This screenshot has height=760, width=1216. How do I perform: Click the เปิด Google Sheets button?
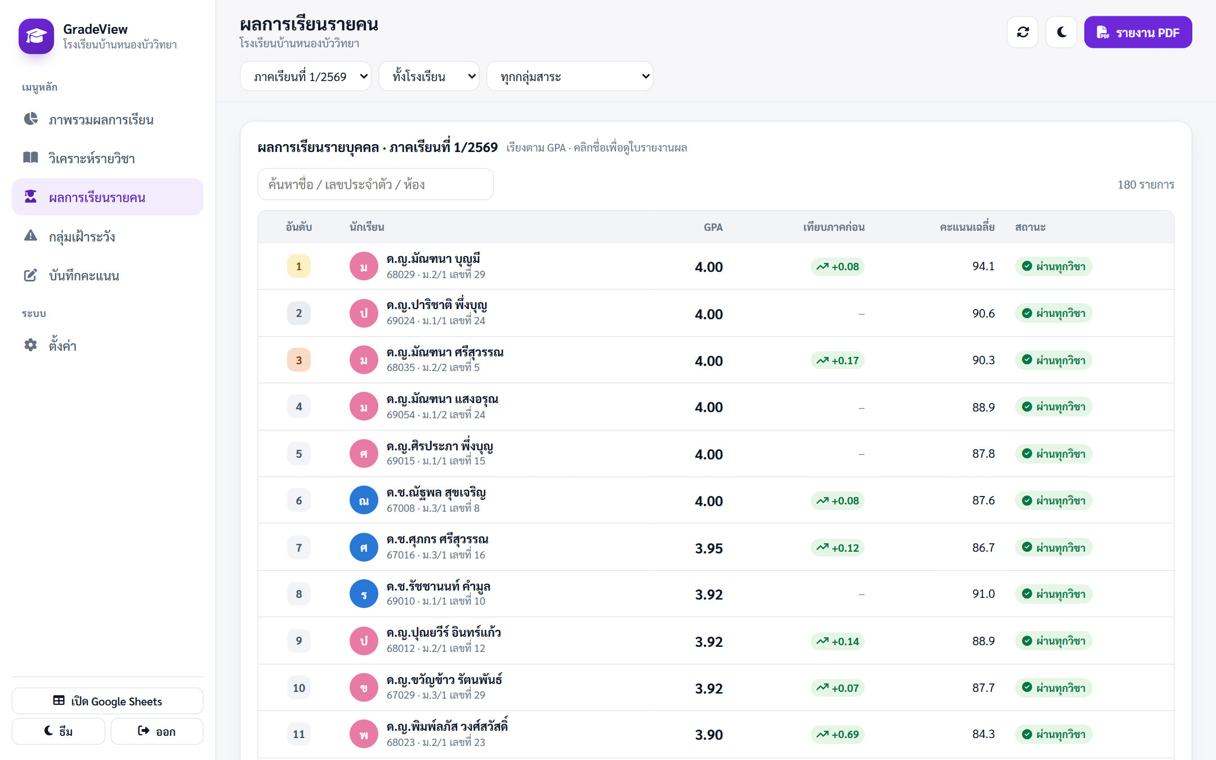pyautogui.click(x=108, y=701)
